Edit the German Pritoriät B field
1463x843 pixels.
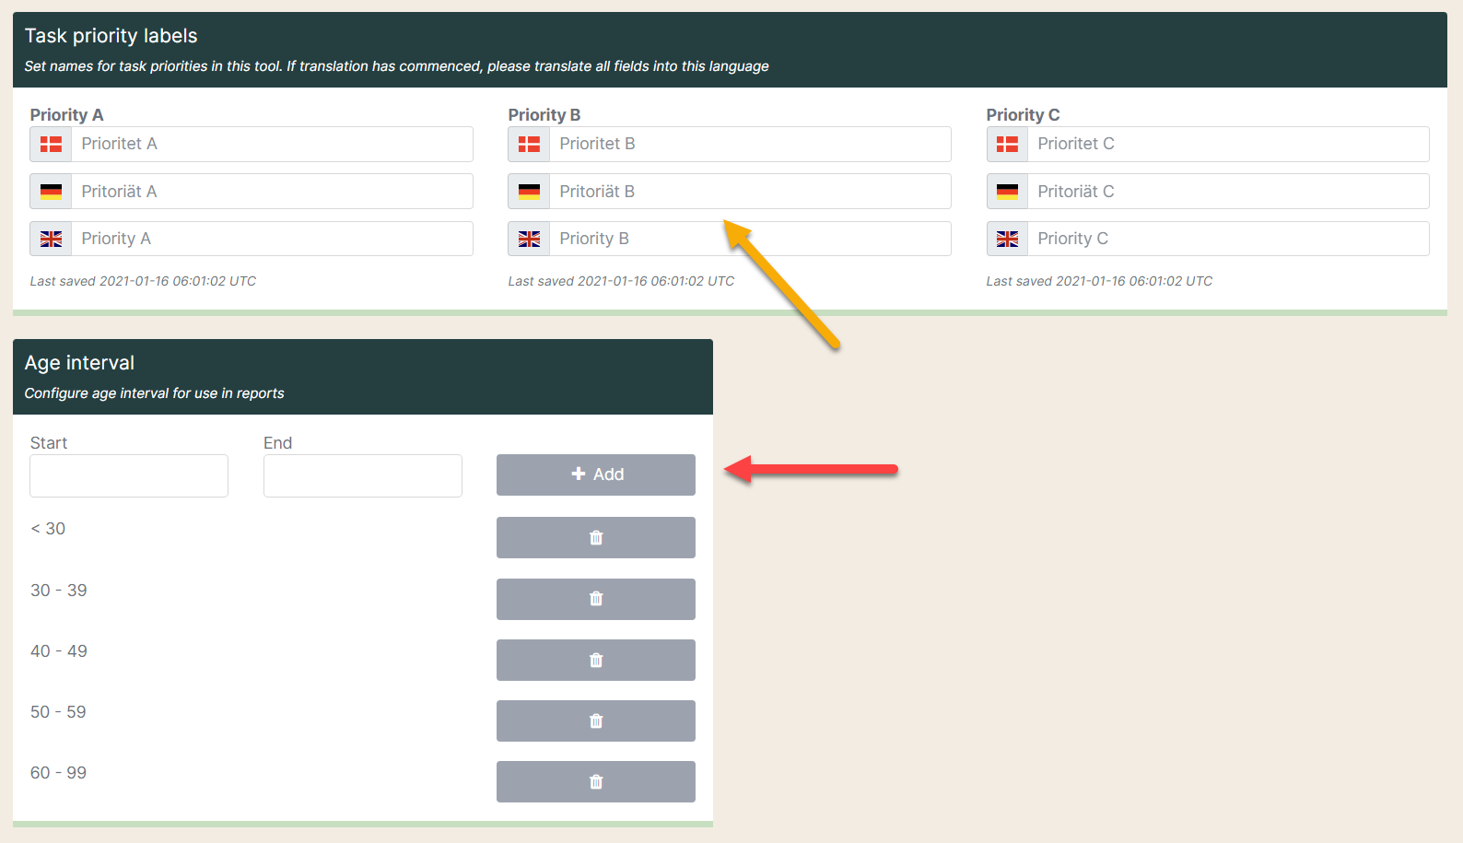tap(749, 192)
